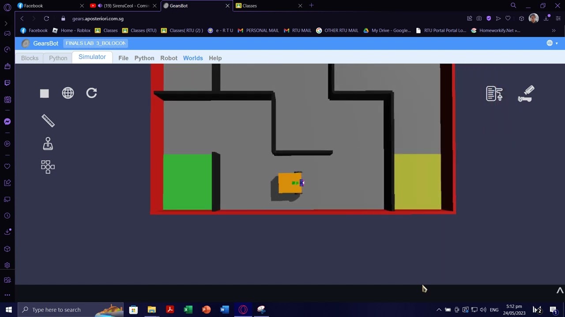Open the sidebar history clock icon
Viewport: 565px width, 317px height.
pyautogui.click(x=7, y=216)
